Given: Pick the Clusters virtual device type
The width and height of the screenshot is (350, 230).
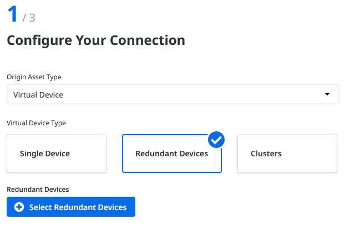Looking at the screenshot, I should coord(287,154).
